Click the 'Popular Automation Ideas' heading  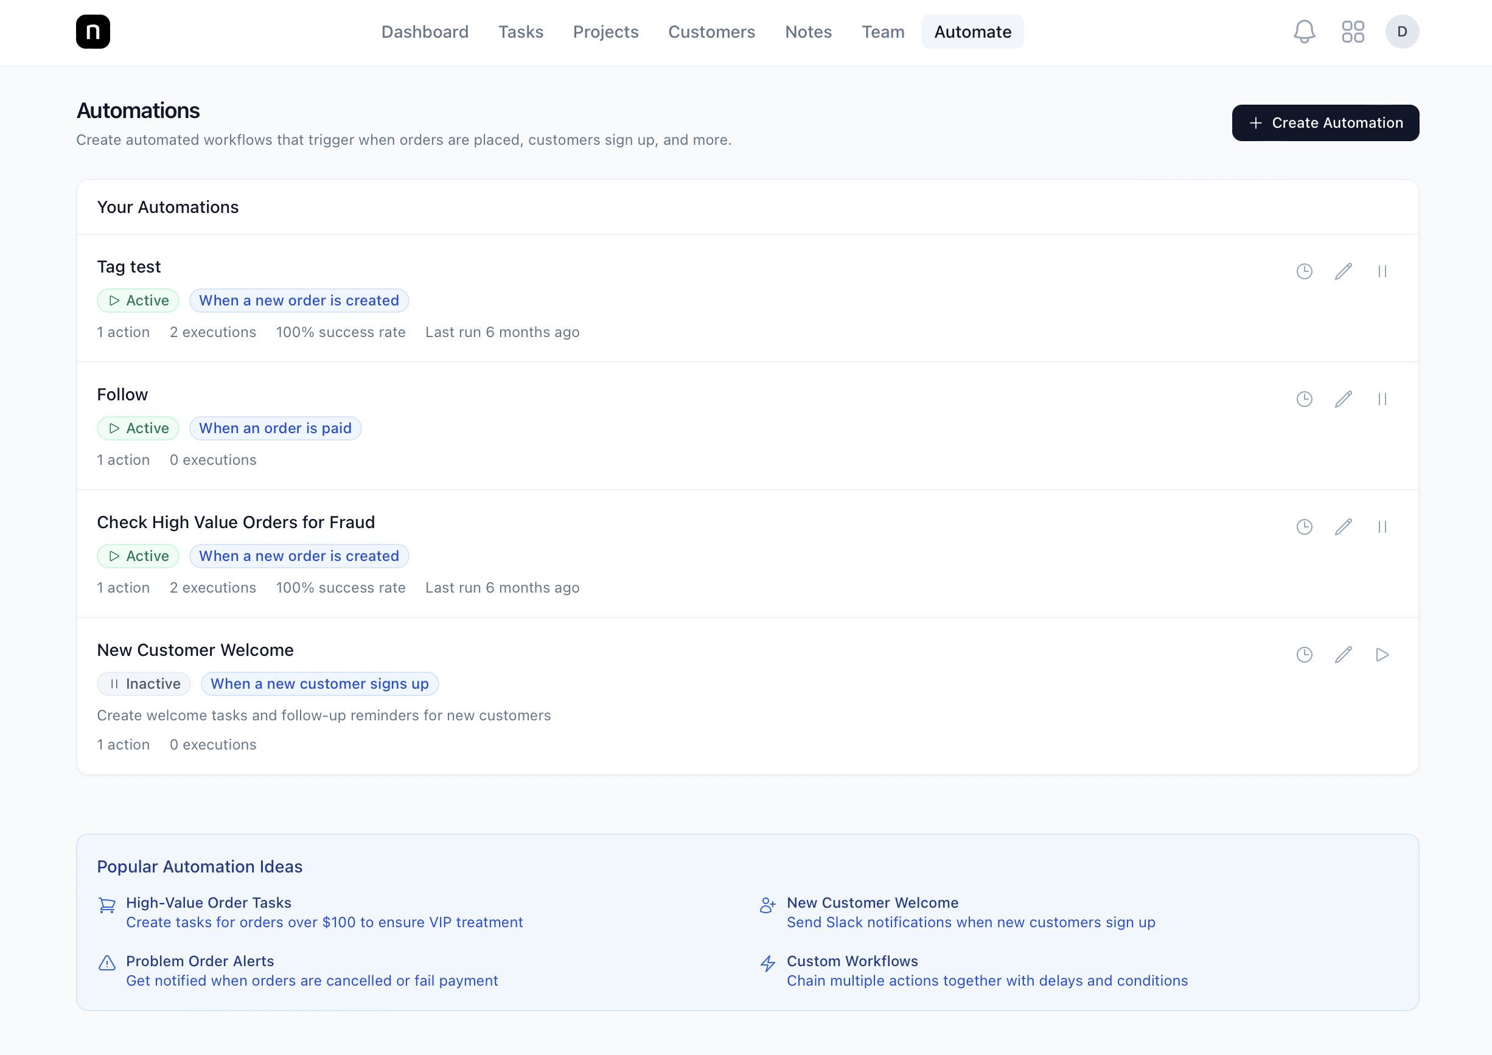coord(200,867)
